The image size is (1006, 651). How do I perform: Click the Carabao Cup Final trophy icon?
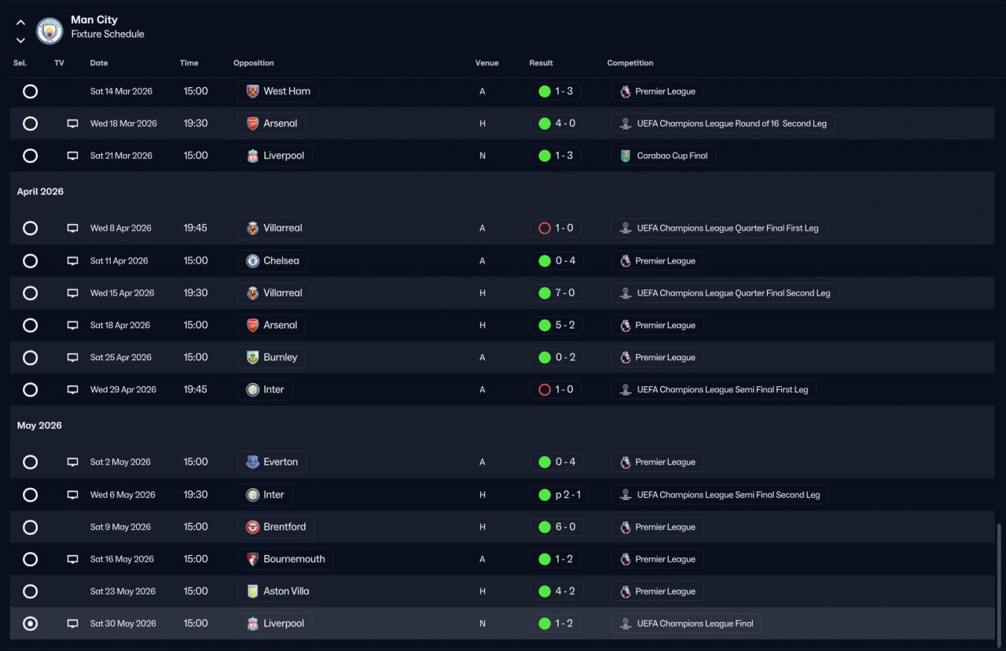626,156
